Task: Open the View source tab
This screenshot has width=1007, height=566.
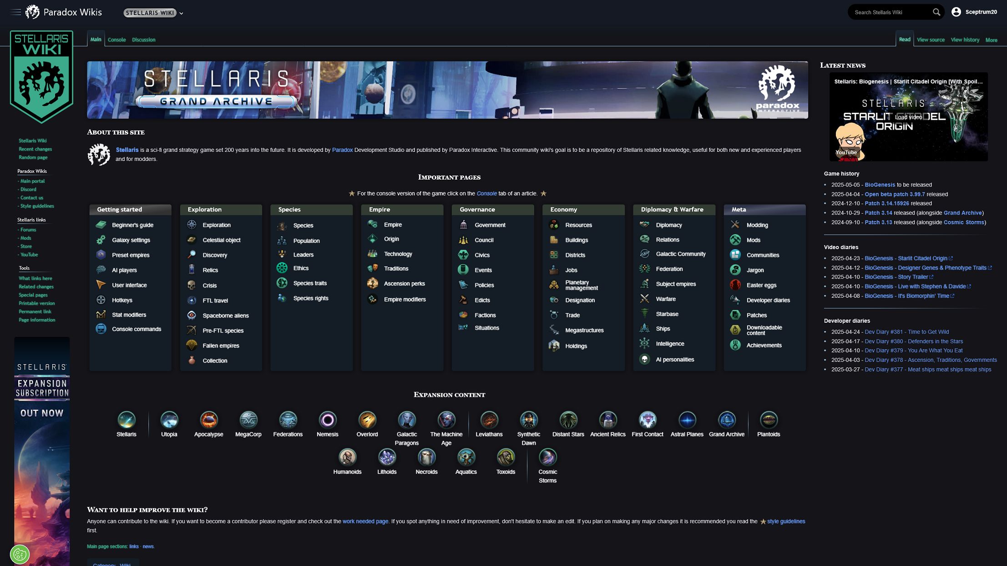Action: point(931,40)
